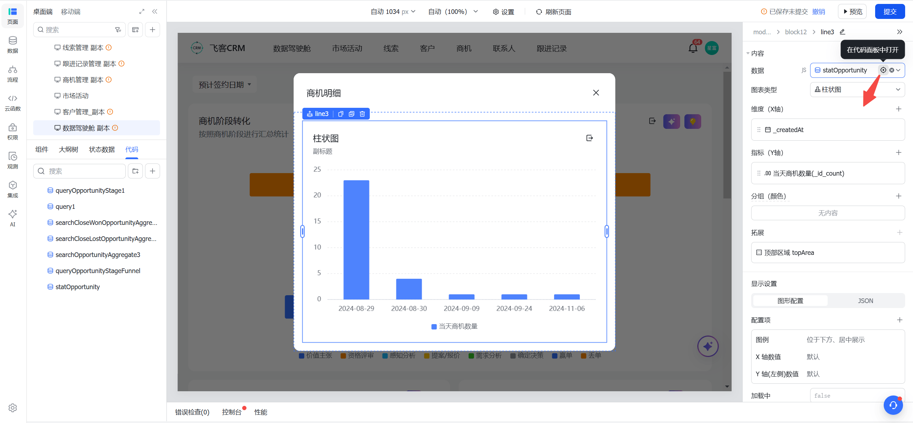Viewport: 913px width, 423px height.
Task: Duplicate the line3 component
Action: point(351,114)
